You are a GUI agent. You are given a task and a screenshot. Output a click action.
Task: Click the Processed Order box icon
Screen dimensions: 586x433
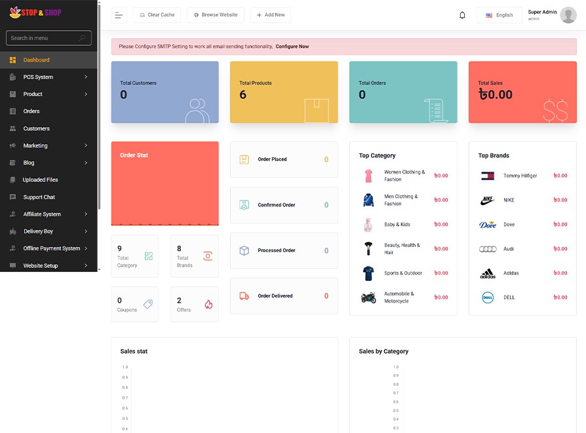point(244,250)
